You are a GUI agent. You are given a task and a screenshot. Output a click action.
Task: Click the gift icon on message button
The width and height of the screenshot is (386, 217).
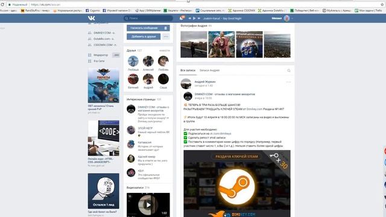pos(166,28)
